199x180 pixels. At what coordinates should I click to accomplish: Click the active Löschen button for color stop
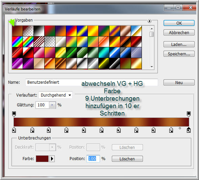point(127,159)
